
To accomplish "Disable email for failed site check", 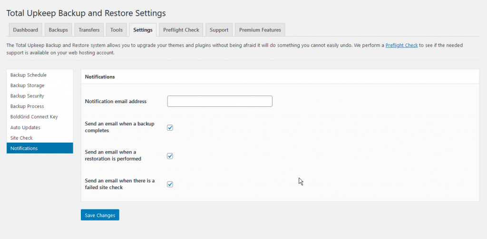I will click(x=170, y=184).
